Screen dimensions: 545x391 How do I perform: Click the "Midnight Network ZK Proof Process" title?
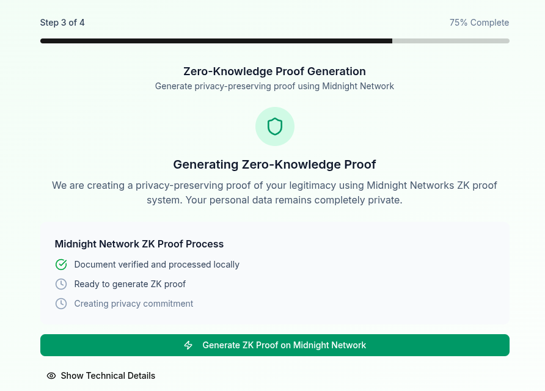click(139, 244)
